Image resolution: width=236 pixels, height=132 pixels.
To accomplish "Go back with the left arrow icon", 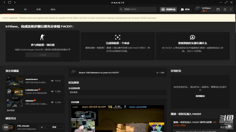I will [4, 2].
